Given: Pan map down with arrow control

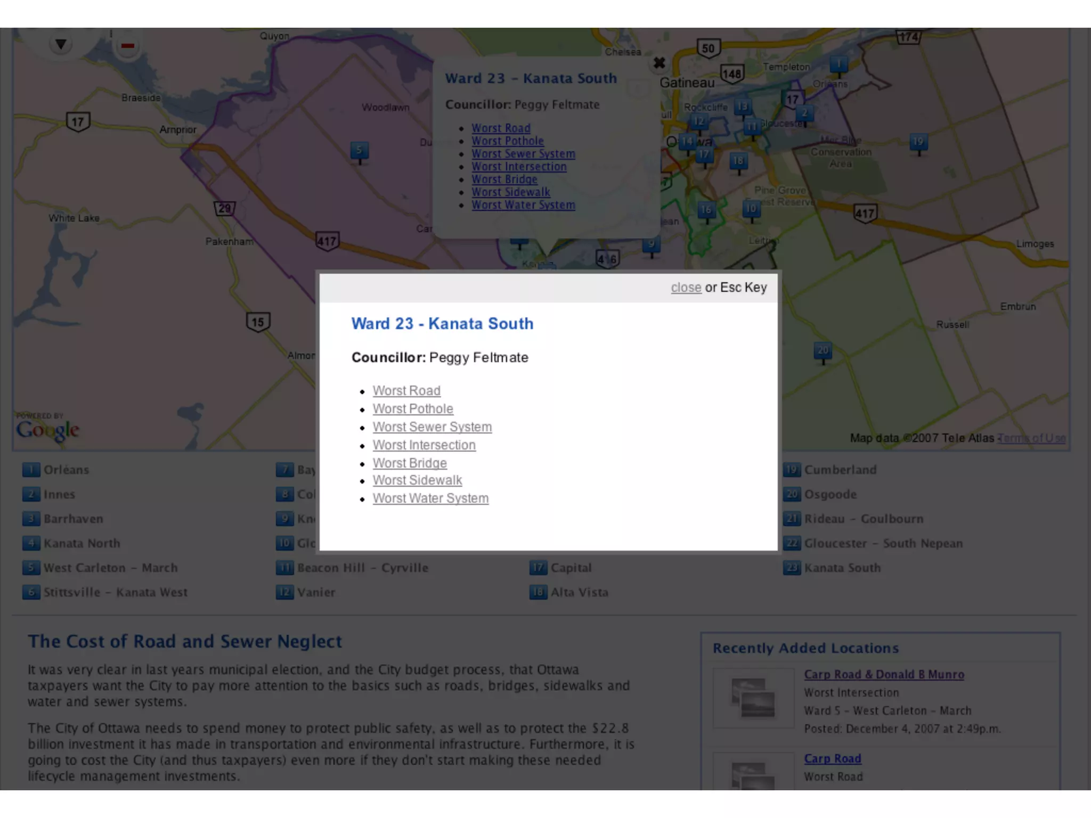Looking at the screenshot, I should (61, 44).
